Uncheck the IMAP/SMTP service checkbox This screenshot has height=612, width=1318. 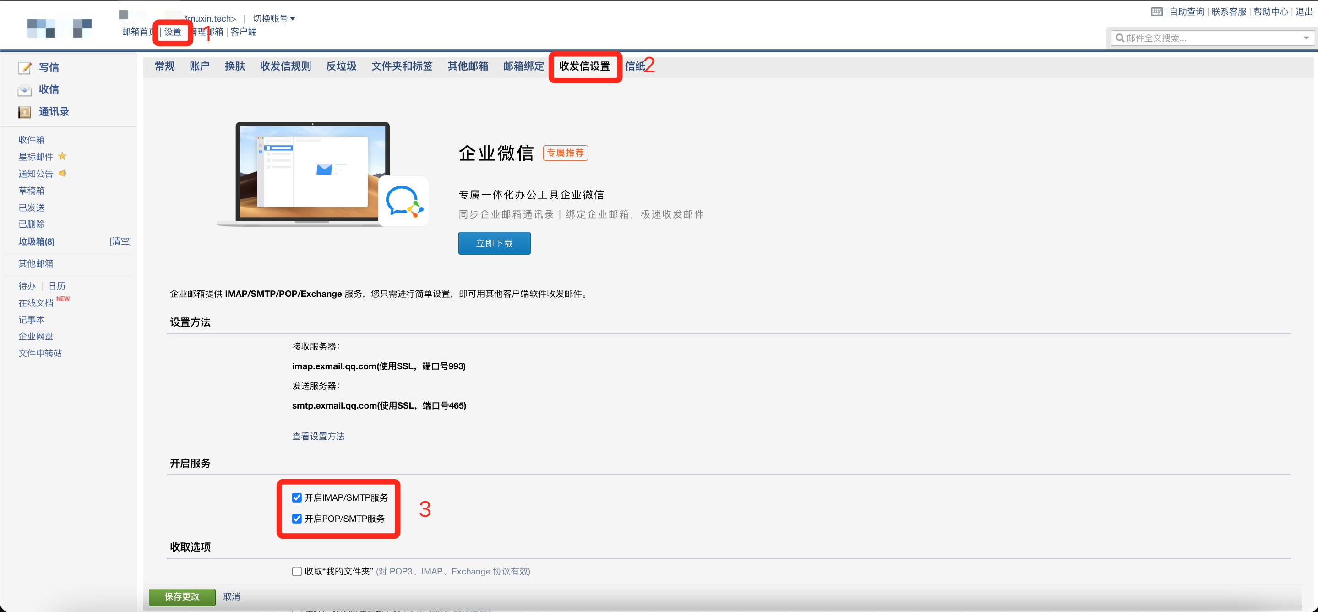pos(297,497)
